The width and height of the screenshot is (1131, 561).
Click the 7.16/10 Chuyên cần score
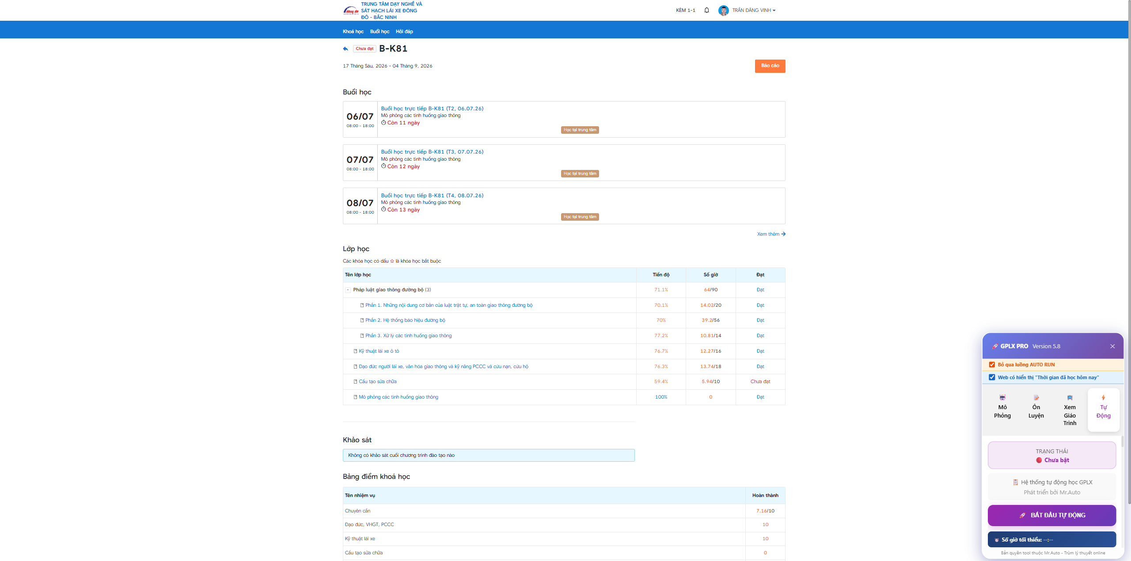[765, 511]
